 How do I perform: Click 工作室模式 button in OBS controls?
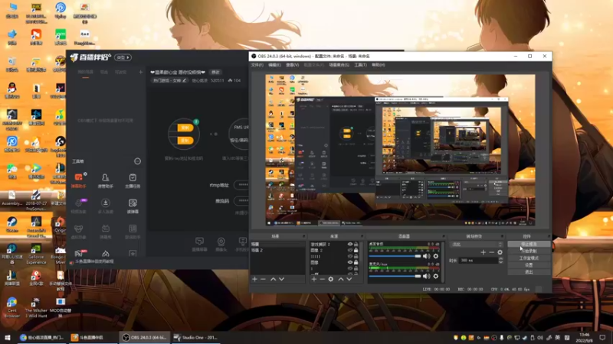(529, 258)
